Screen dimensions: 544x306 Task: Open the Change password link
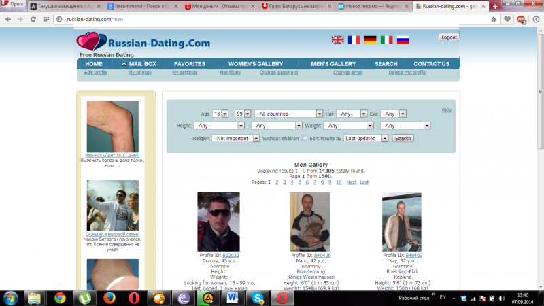279,73
